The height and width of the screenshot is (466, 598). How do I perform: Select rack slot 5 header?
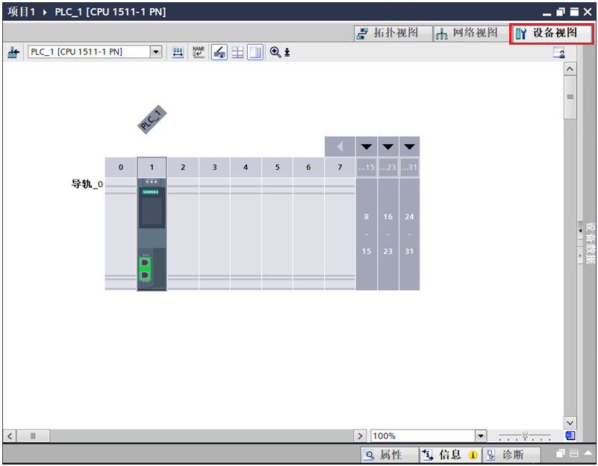(x=277, y=167)
